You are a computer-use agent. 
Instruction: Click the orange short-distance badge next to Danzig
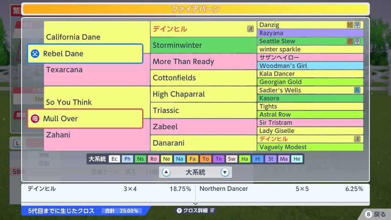350,25
